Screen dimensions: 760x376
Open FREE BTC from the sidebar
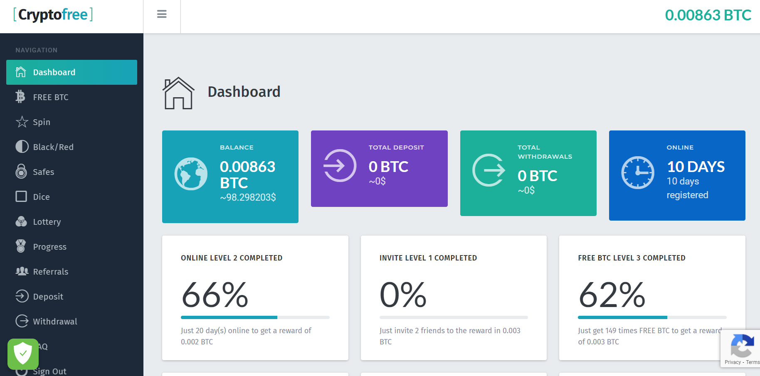[x=51, y=97]
